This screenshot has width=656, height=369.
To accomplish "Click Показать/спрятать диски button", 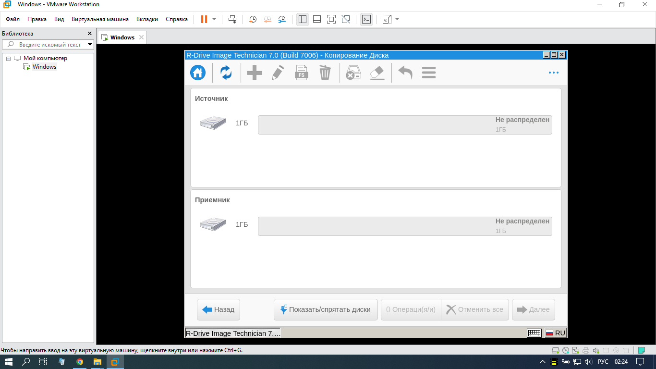I will pyautogui.click(x=326, y=309).
